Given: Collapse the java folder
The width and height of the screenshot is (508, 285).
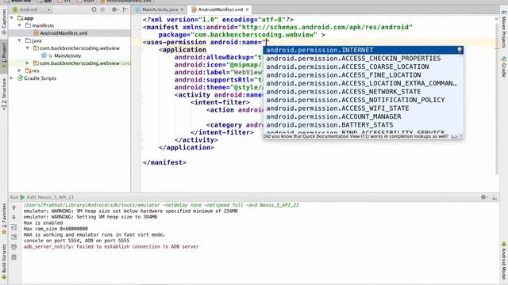Looking at the screenshot, I should pyautogui.click(x=20, y=40).
